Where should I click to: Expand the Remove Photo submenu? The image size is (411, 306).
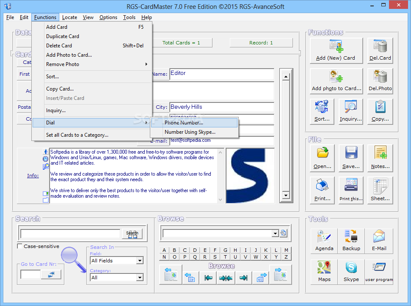pyautogui.click(x=92, y=64)
